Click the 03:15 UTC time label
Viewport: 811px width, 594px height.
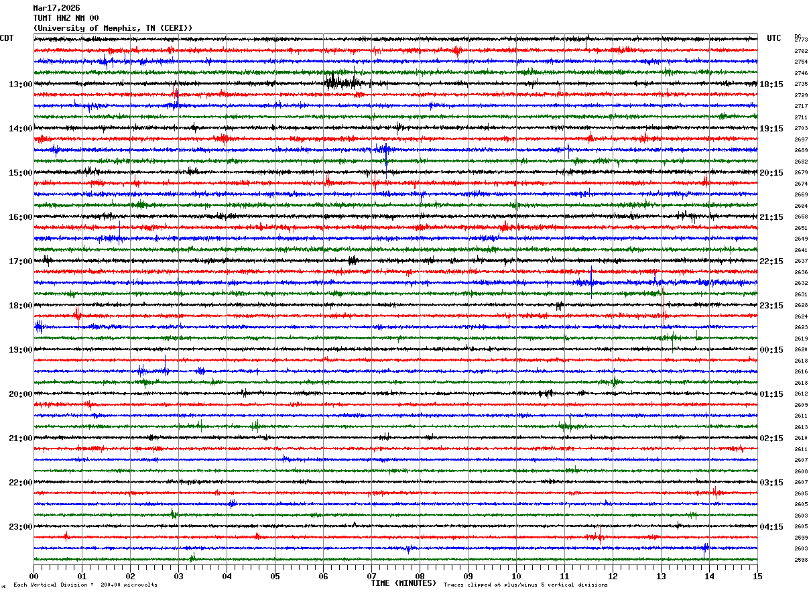point(771,483)
